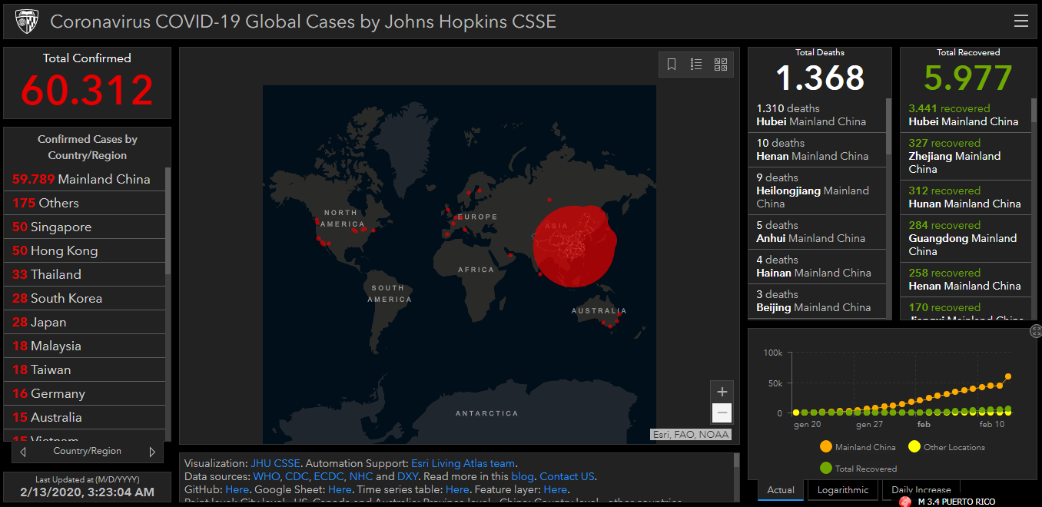The image size is (1042, 507).
Task: Select '18 Taiwan' in country list
Action: 85,370
